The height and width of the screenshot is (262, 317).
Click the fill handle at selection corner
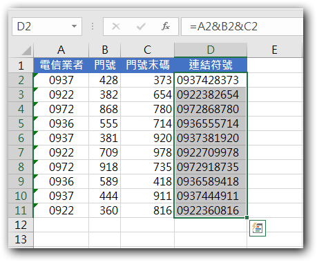(247, 217)
